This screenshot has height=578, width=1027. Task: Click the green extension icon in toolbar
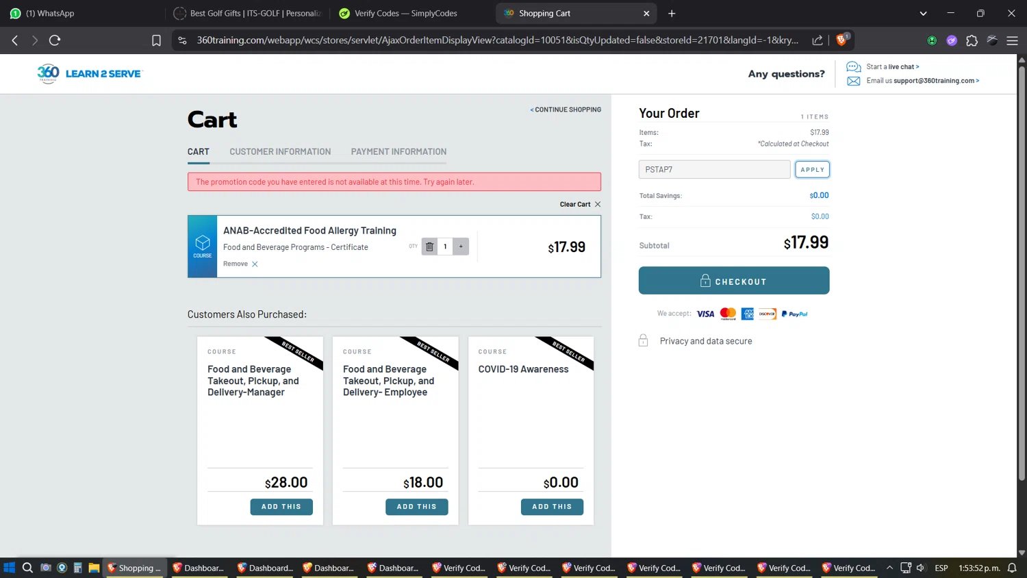pyautogui.click(x=932, y=40)
